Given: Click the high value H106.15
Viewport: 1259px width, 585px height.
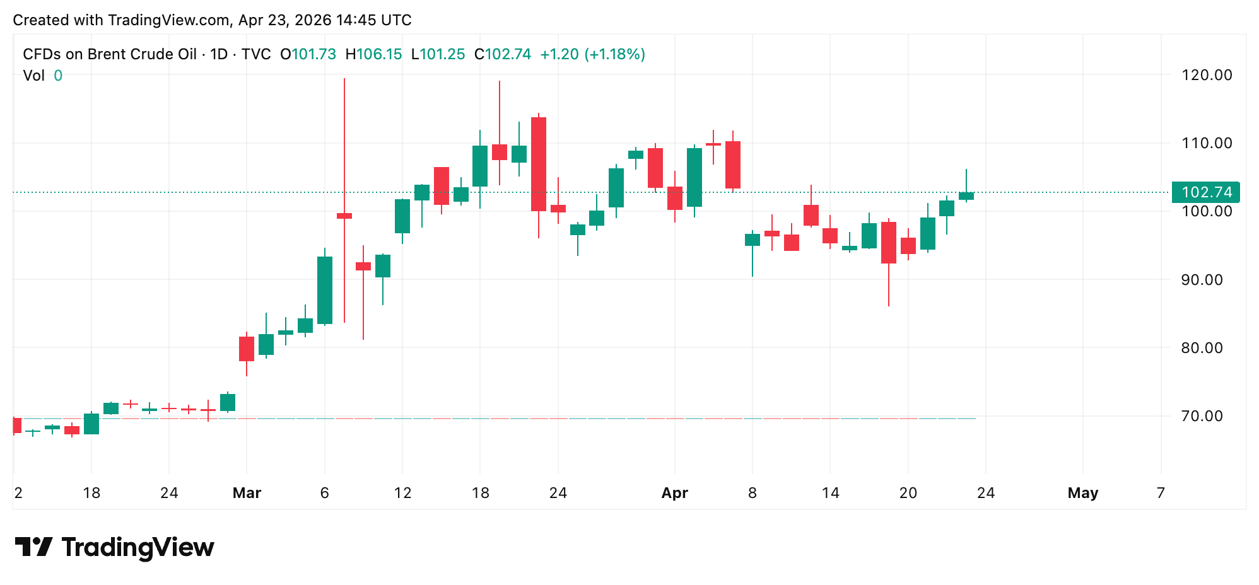Looking at the screenshot, I should click(x=373, y=54).
